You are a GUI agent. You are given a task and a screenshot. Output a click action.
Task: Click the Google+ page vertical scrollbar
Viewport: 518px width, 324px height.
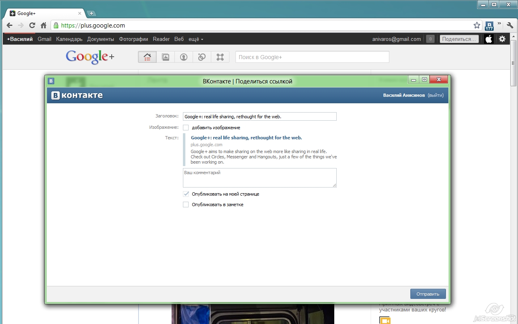[x=514, y=63]
